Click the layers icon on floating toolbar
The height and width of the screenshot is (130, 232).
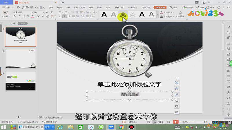click(x=177, y=89)
